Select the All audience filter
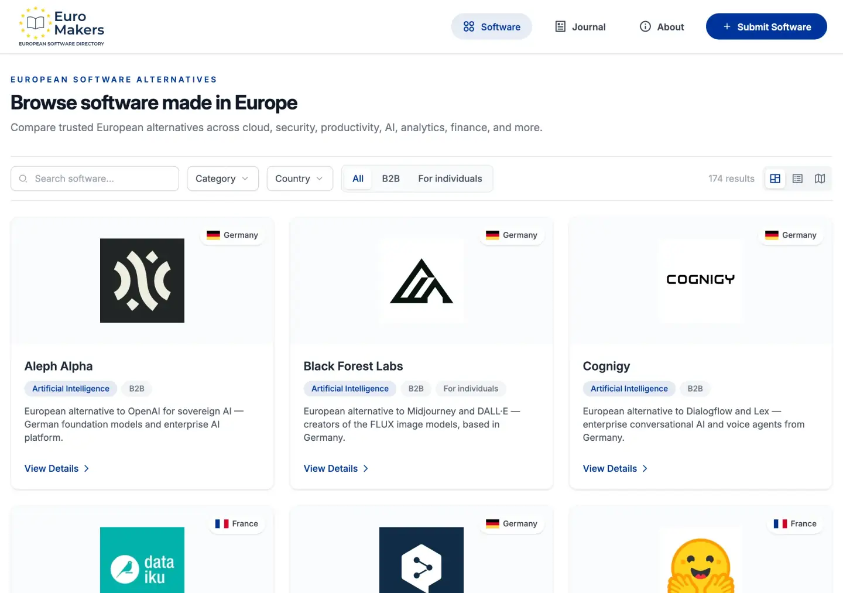This screenshot has height=593, width=843. pyautogui.click(x=358, y=179)
